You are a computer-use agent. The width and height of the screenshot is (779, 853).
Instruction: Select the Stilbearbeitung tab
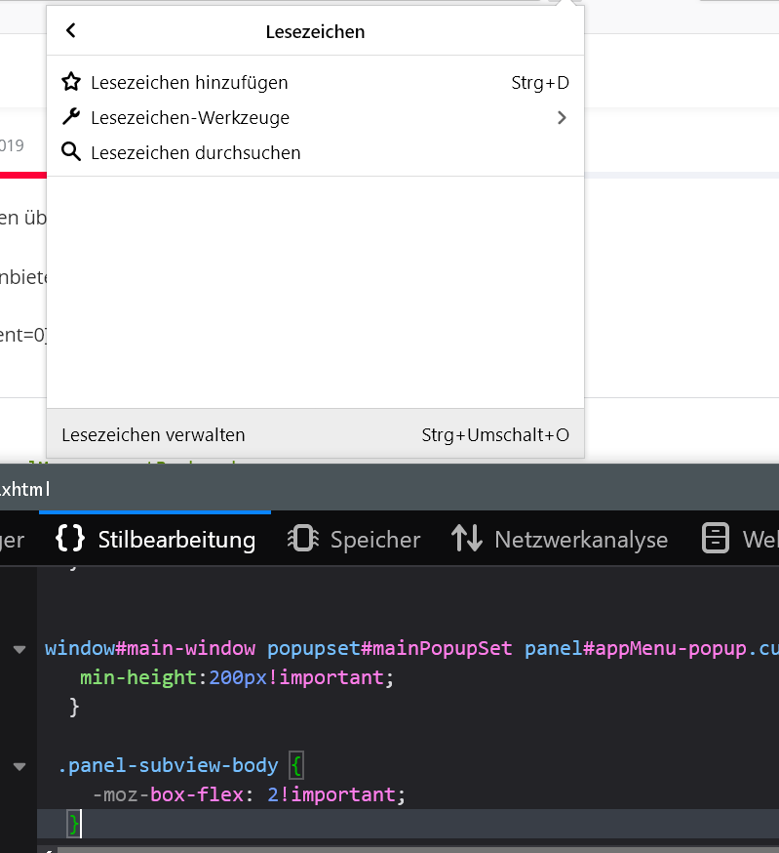click(x=175, y=540)
